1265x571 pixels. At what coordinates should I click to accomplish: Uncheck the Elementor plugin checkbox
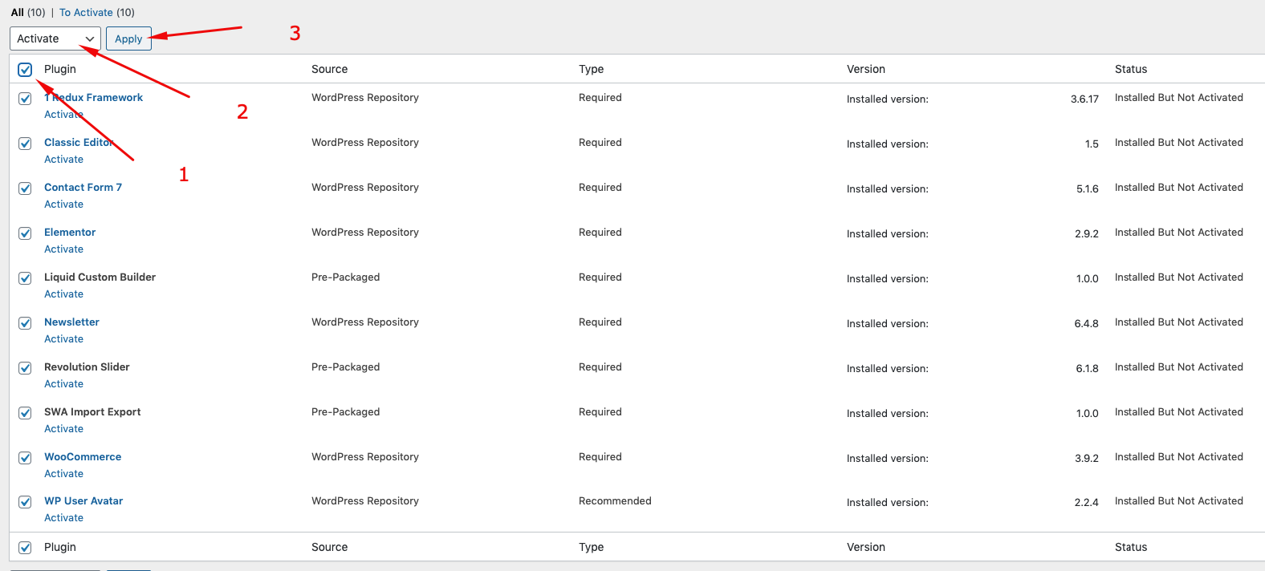[25, 233]
